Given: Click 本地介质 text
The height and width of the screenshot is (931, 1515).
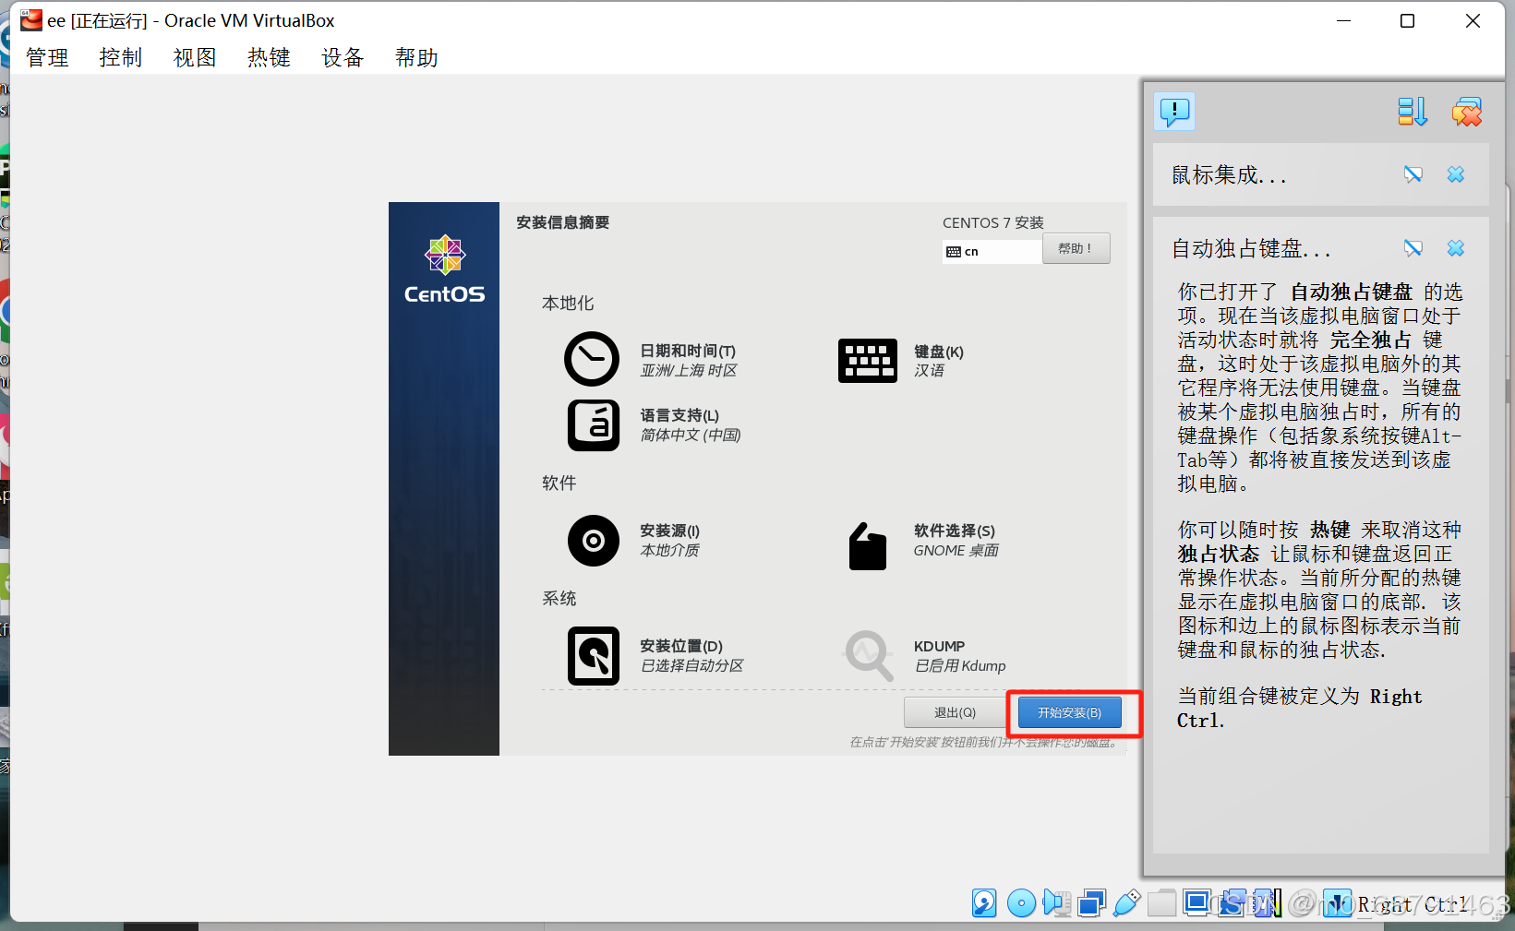Looking at the screenshot, I should click(x=669, y=550).
